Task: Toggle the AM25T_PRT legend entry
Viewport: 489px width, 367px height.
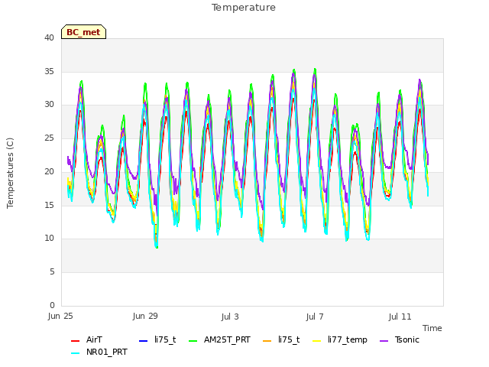Action: pos(219,339)
